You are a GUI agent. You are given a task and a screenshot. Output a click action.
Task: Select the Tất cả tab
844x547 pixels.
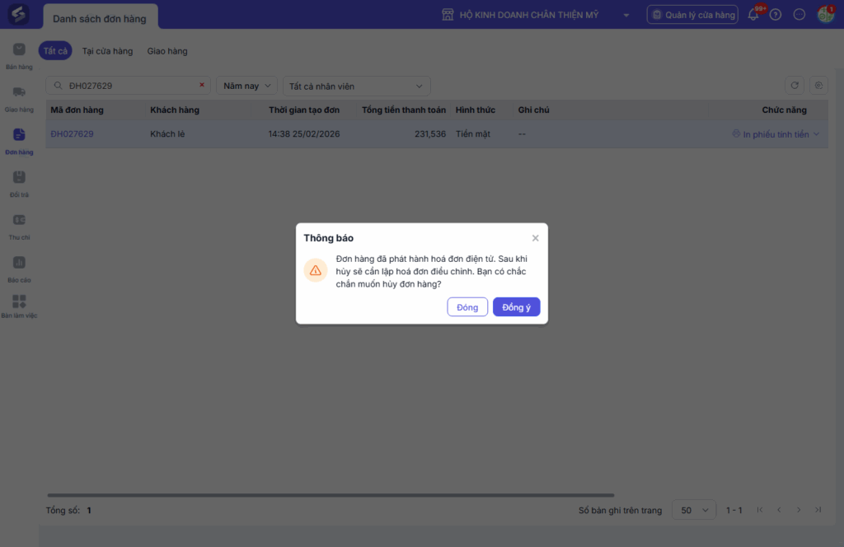click(55, 50)
